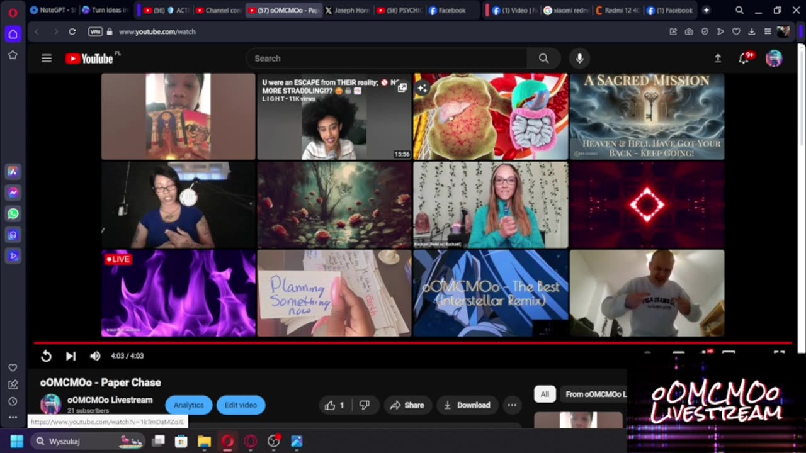Open the oOMCMOo Livestream channel name
The height and width of the screenshot is (453, 806).
click(x=110, y=400)
